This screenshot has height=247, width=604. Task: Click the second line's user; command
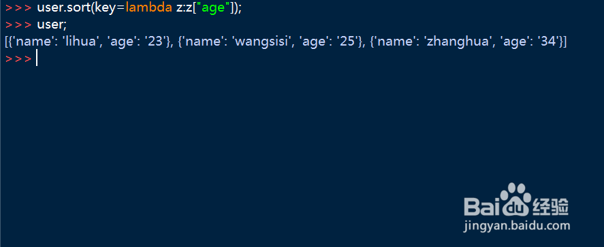[x=52, y=24]
